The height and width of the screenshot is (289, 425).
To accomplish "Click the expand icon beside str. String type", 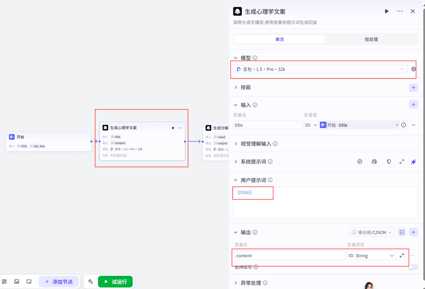I will (x=402, y=256).
